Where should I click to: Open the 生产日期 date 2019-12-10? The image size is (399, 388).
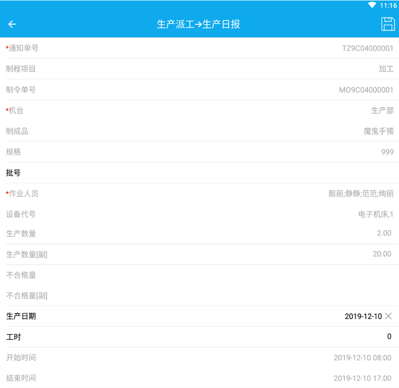click(x=363, y=316)
